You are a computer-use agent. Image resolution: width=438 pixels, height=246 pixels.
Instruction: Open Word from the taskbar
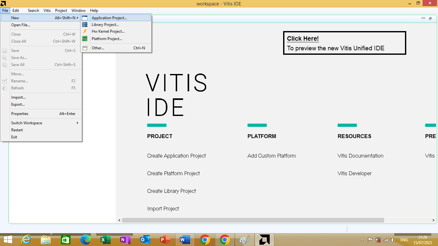[185, 240]
